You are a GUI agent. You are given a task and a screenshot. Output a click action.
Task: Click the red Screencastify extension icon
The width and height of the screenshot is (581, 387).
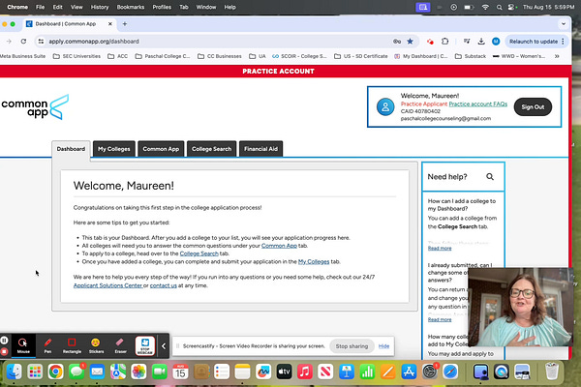coord(430,42)
